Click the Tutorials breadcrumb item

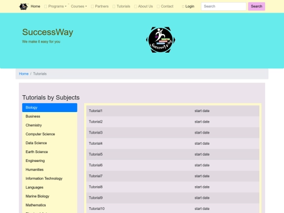[40, 74]
